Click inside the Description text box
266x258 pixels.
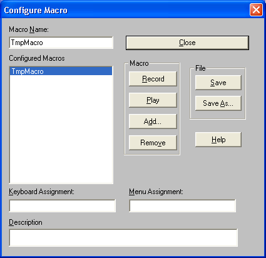coord(123,238)
